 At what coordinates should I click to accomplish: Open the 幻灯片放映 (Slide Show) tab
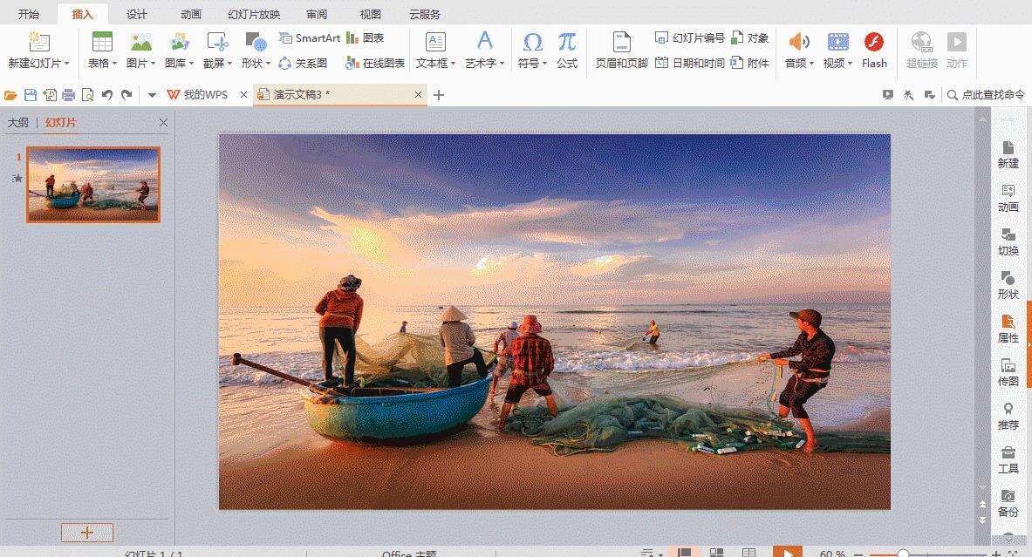pos(256,13)
